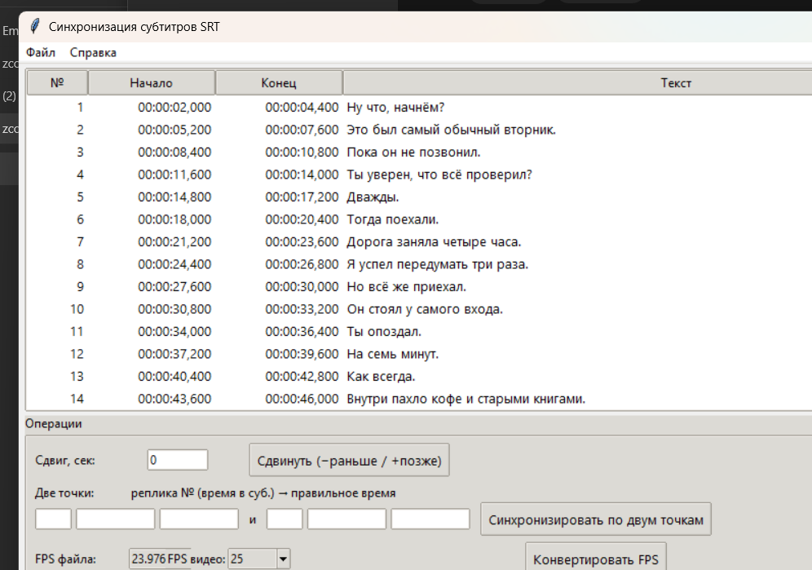The image size is (812, 570).
Task: Click the second реплика № field after 'и'
Action: (x=285, y=519)
